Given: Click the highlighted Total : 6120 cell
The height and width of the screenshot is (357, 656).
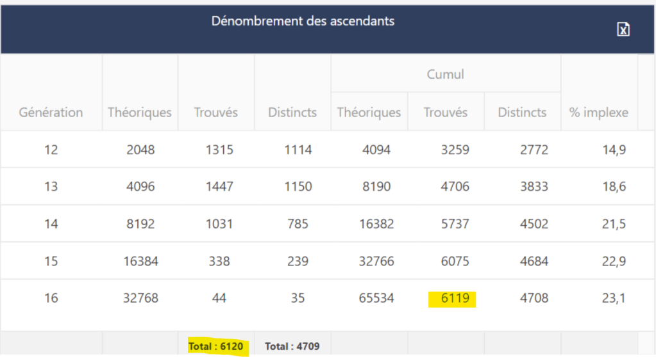Looking at the screenshot, I should (x=215, y=346).
